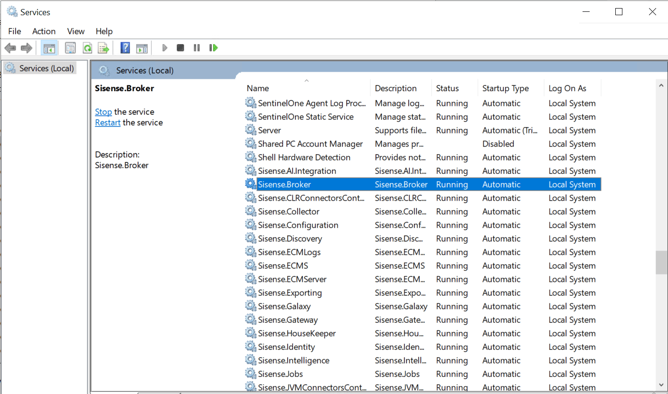The width and height of the screenshot is (668, 394).
Task: Click the Refresh toolbar icon
Action: pyautogui.click(x=87, y=48)
